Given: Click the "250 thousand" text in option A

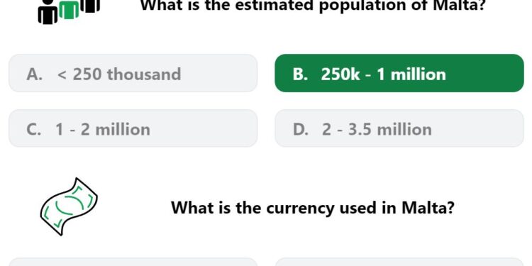Looking at the screenshot, I should (x=127, y=74).
